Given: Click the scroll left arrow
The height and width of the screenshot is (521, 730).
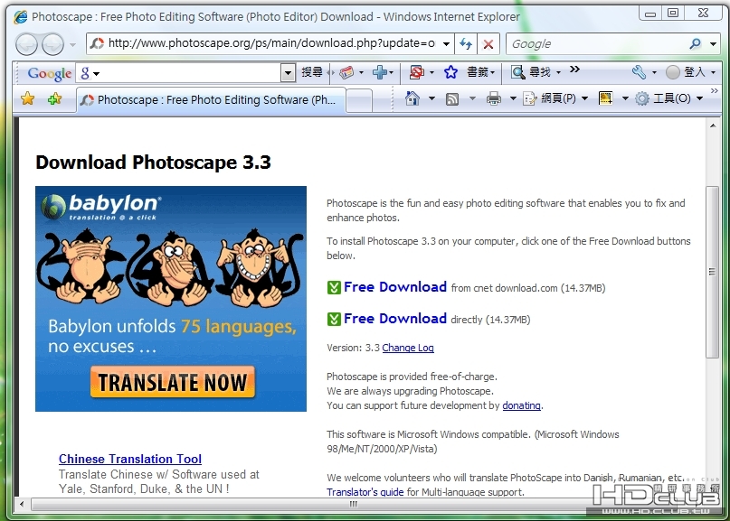Looking at the screenshot, I should (x=22, y=504).
